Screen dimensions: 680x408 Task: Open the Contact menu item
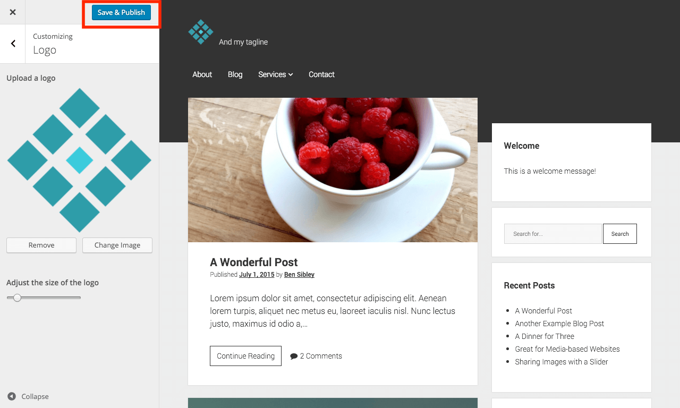click(321, 74)
